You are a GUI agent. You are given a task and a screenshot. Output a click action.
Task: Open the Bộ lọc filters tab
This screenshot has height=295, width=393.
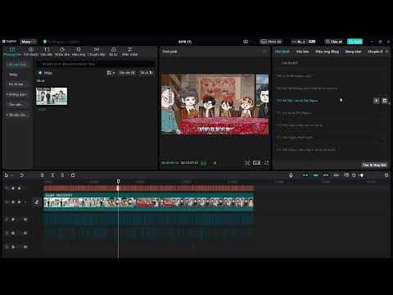[114, 52]
